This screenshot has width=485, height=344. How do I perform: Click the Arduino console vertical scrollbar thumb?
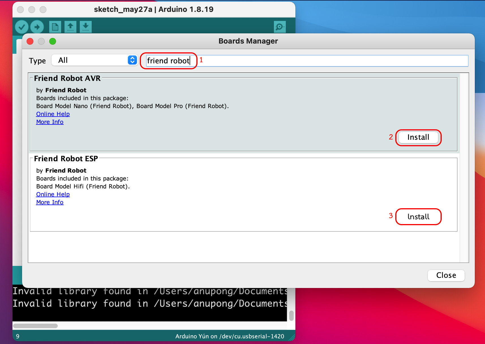pyautogui.click(x=291, y=316)
